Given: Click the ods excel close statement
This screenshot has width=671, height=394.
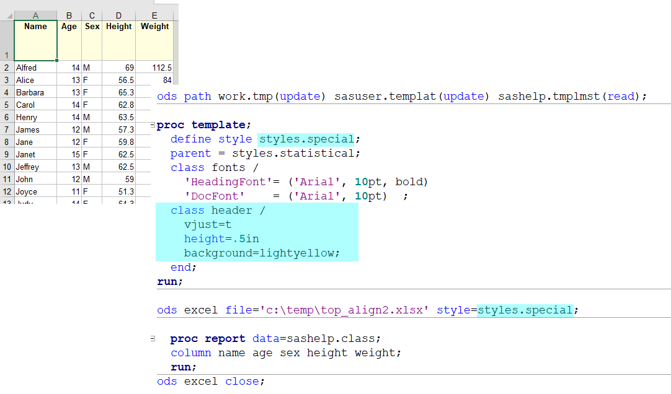Looking at the screenshot, I should click(x=211, y=381).
